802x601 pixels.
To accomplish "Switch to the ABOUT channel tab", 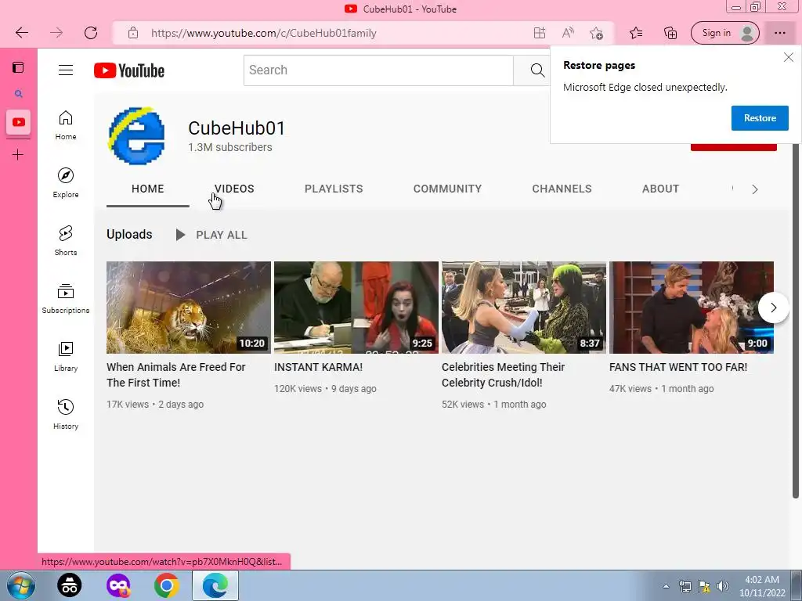I will tap(660, 189).
